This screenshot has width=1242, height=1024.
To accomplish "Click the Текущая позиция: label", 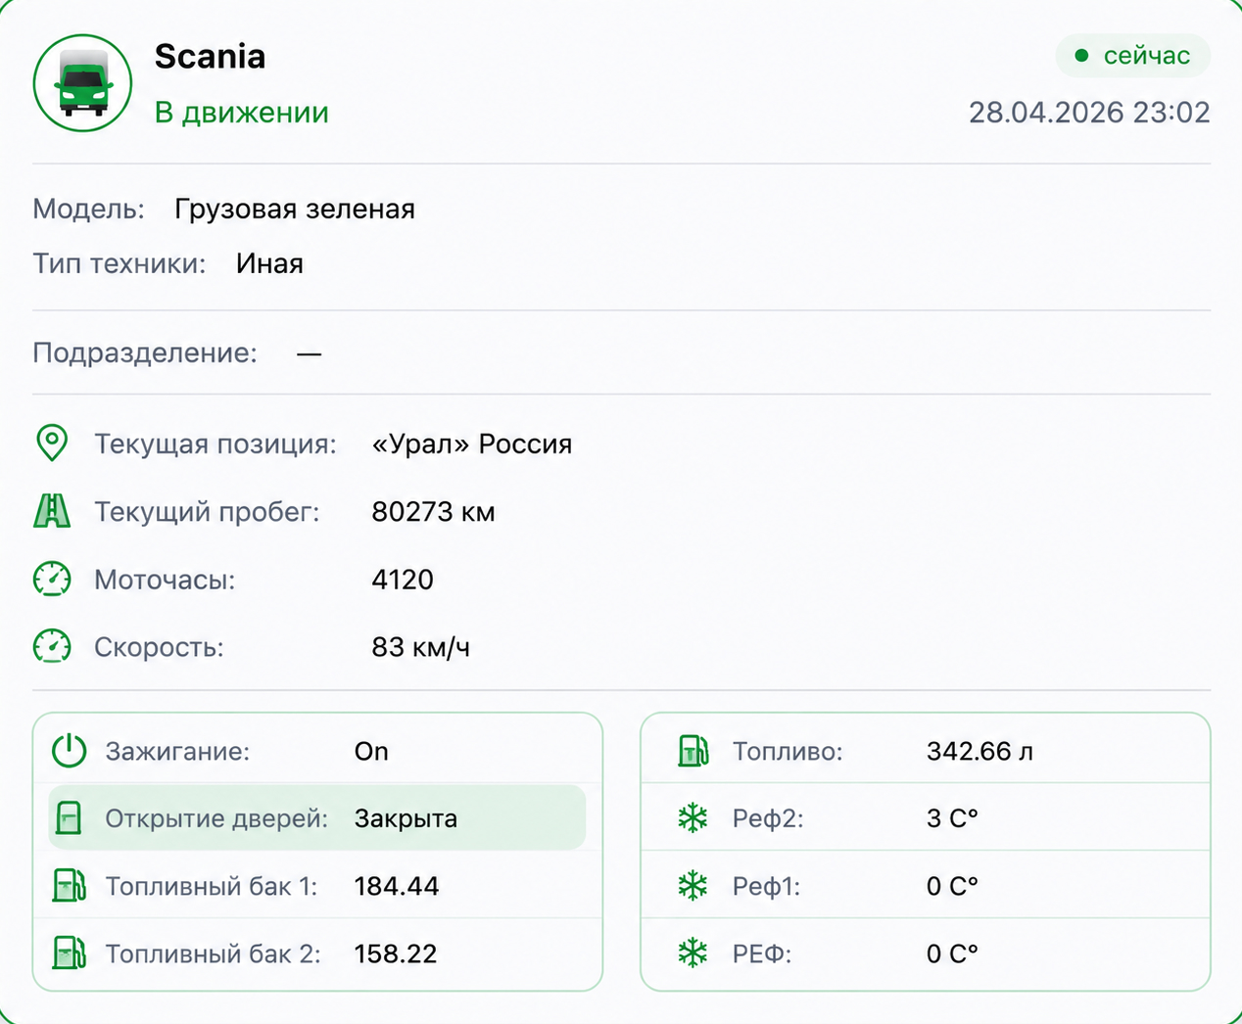I will [215, 443].
